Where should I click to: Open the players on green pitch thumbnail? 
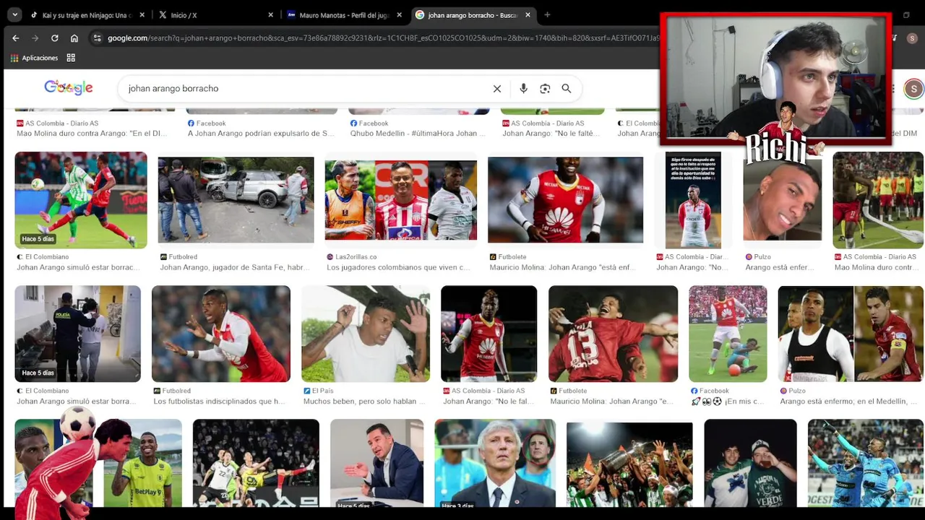pyautogui.click(x=81, y=200)
